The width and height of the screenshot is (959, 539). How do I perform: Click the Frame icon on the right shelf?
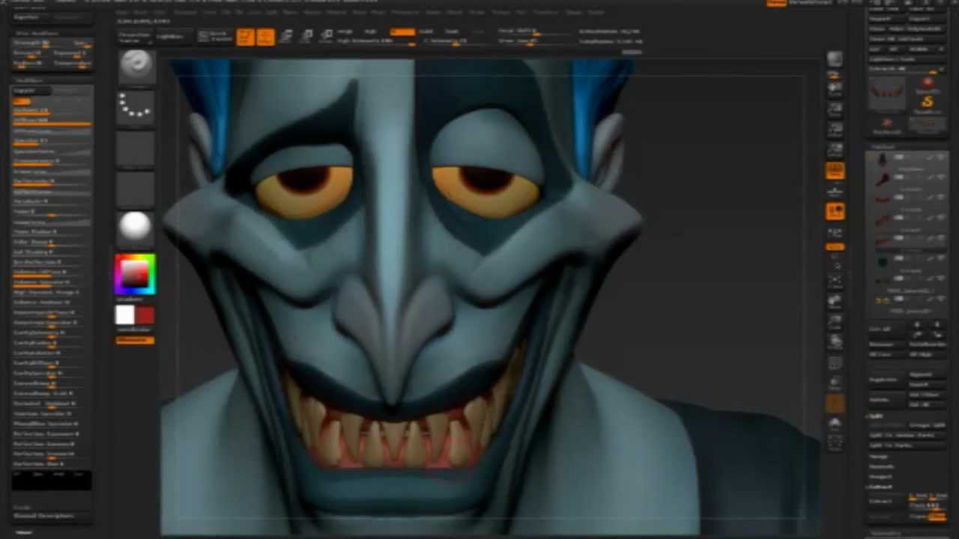point(835,282)
